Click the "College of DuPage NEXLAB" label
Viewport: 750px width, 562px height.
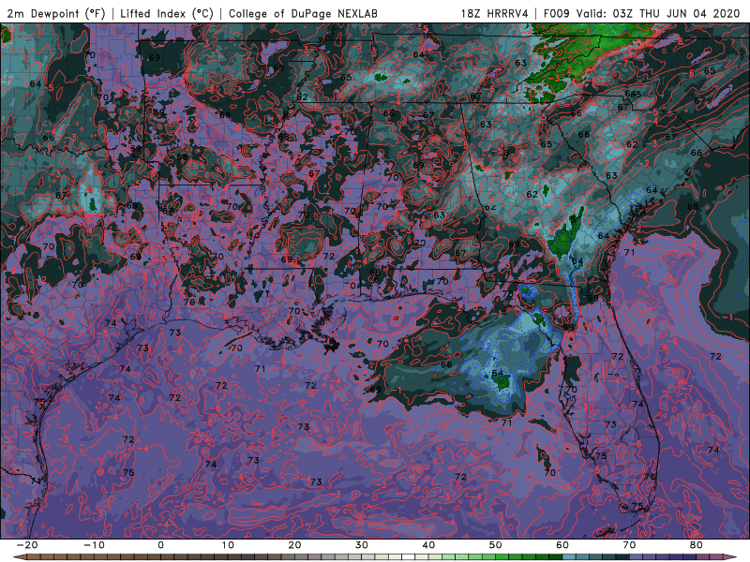coord(303,13)
